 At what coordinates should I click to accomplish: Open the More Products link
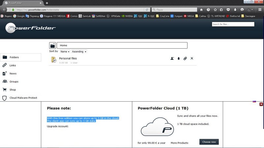(179, 143)
